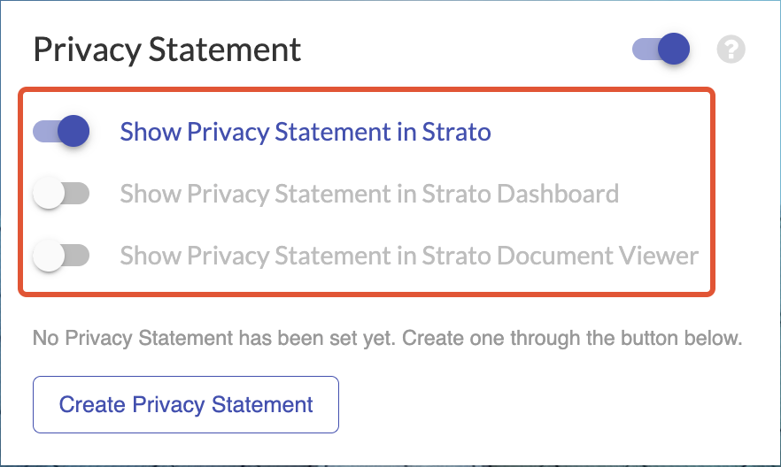This screenshot has width=781, height=467.
Task: Turn on the greyed-out Dashboard toggle switch
Action: 61,193
